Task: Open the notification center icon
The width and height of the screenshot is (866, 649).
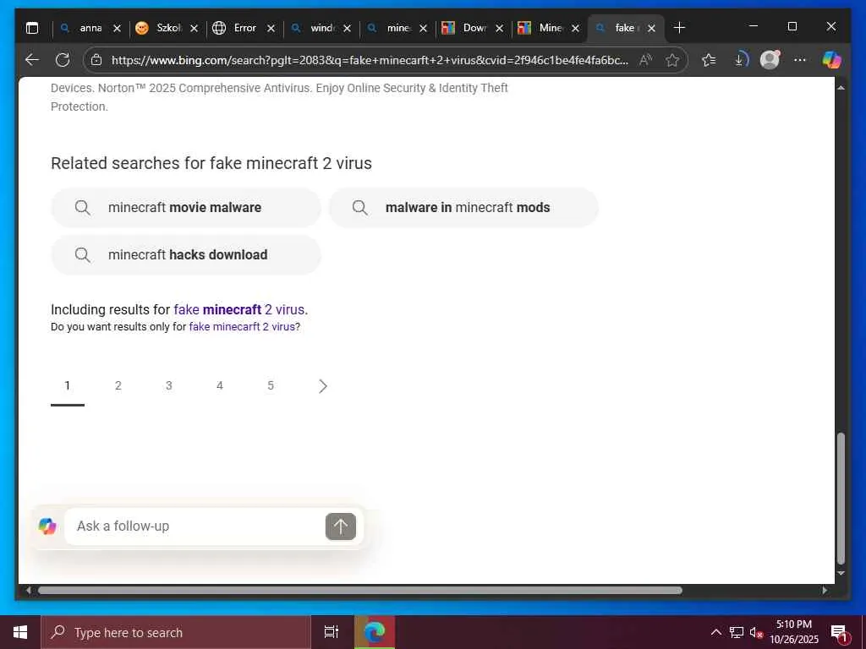Action: pos(839,633)
